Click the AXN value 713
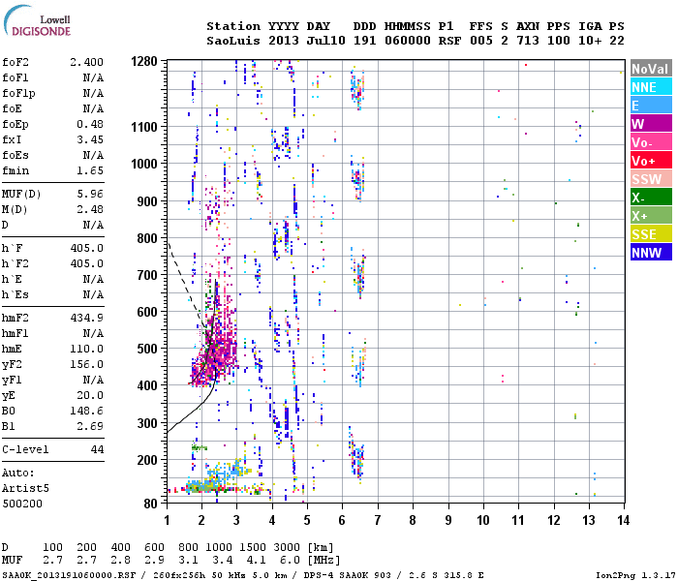 coord(528,41)
